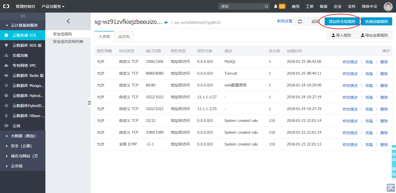
Task: Modify description of web配置使用 rule
Action: pyautogui.click(x=350, y=85)
